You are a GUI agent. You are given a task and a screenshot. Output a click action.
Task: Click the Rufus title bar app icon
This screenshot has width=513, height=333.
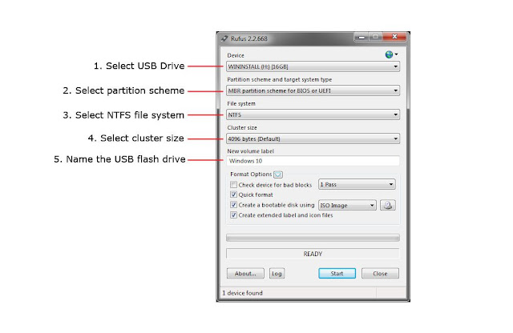click(x=224, y=38)
